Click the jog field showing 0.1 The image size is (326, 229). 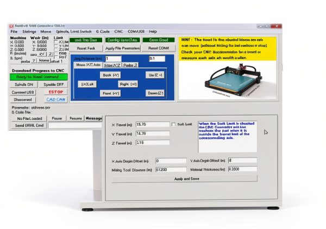coord(157,59)
